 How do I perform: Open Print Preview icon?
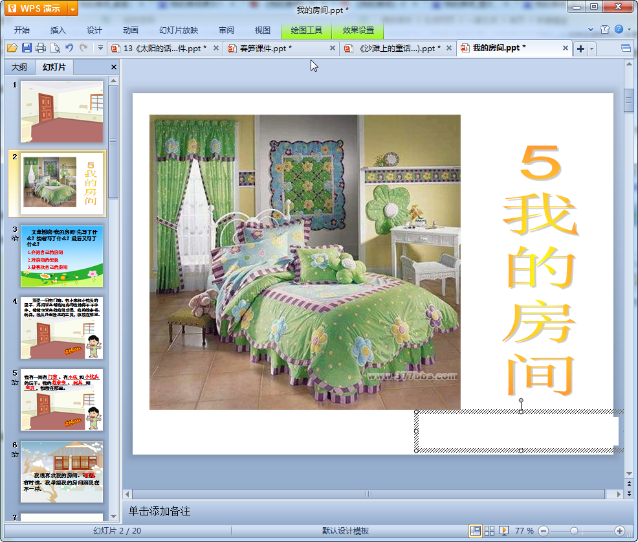[x=55, y=48]
